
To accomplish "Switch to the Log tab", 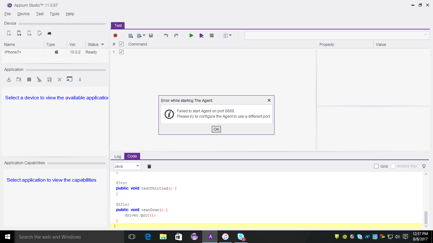I will (118, 156).
